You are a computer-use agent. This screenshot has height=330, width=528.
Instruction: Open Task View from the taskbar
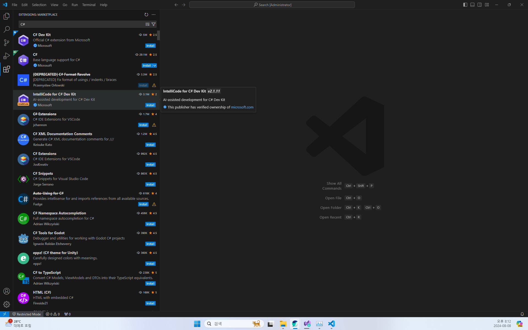[271, 324]
